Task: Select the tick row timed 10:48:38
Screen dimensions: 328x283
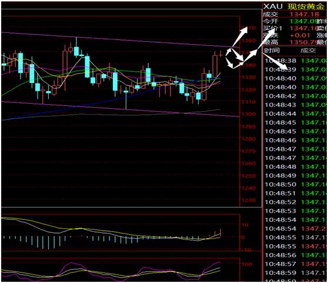Action: point(295,61)
